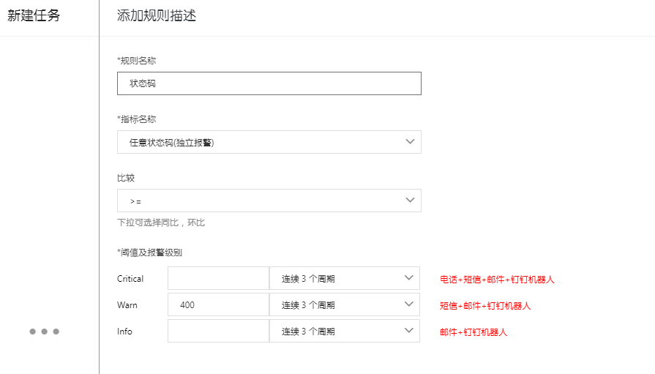
Task: Click the Critical threshold input box
Action: [218, 278]
